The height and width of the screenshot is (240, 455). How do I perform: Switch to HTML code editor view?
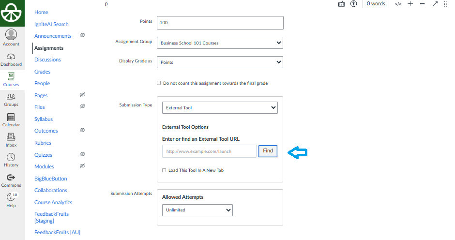(398, 4)
